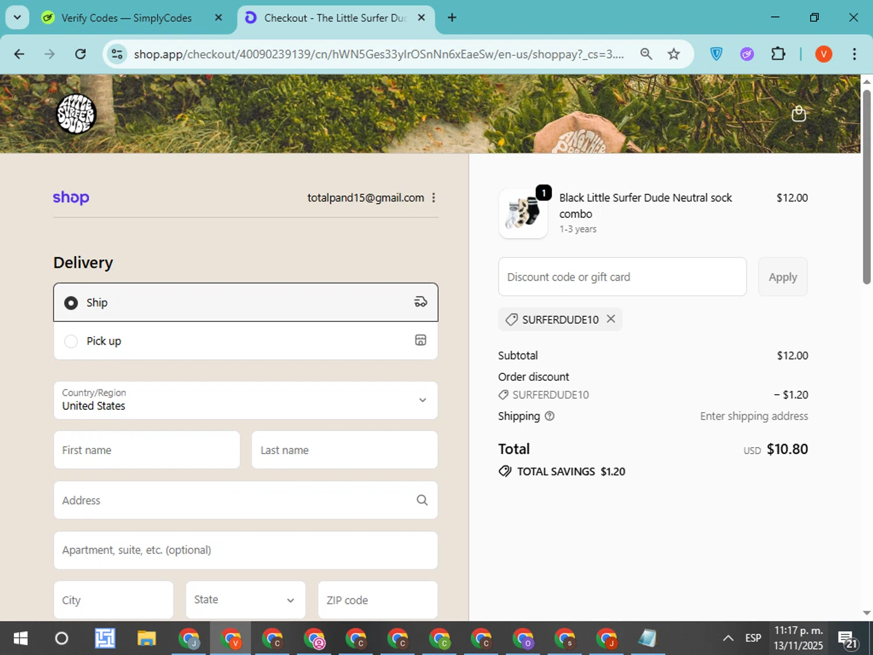Image resolution: width=873 pixels, height=655 pixels.
Task: Click the browser URL address bar
Action: tap(378, 54)
